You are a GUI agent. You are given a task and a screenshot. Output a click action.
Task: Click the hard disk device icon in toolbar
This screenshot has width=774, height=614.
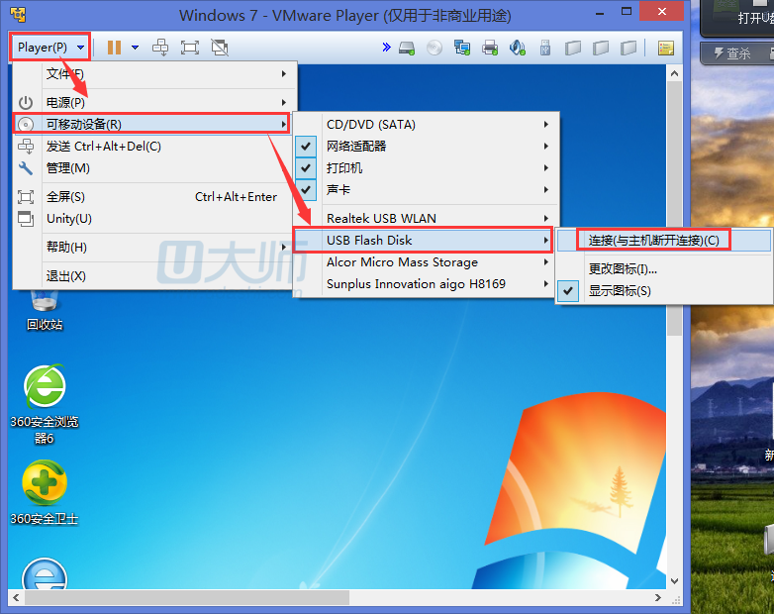click(x=407, y=48)
